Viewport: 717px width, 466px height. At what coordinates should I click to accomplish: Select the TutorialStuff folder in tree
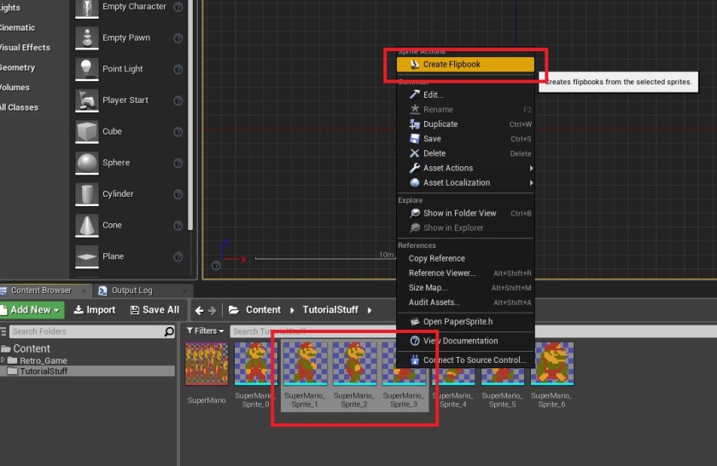point(44,371)
